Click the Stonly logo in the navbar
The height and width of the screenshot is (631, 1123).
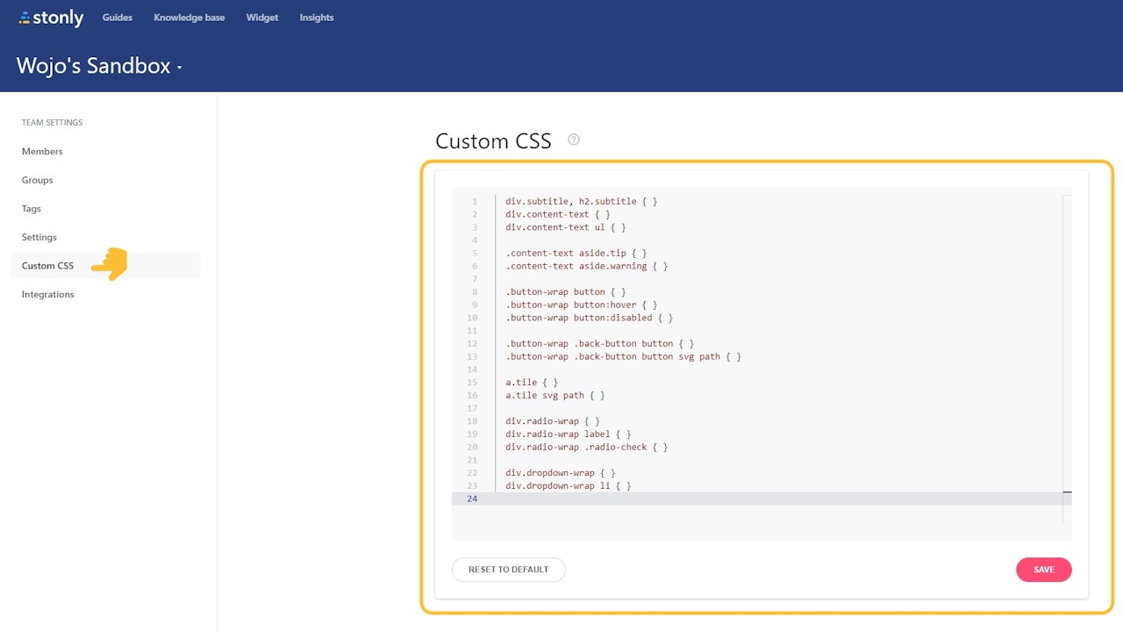coord(50,17)
